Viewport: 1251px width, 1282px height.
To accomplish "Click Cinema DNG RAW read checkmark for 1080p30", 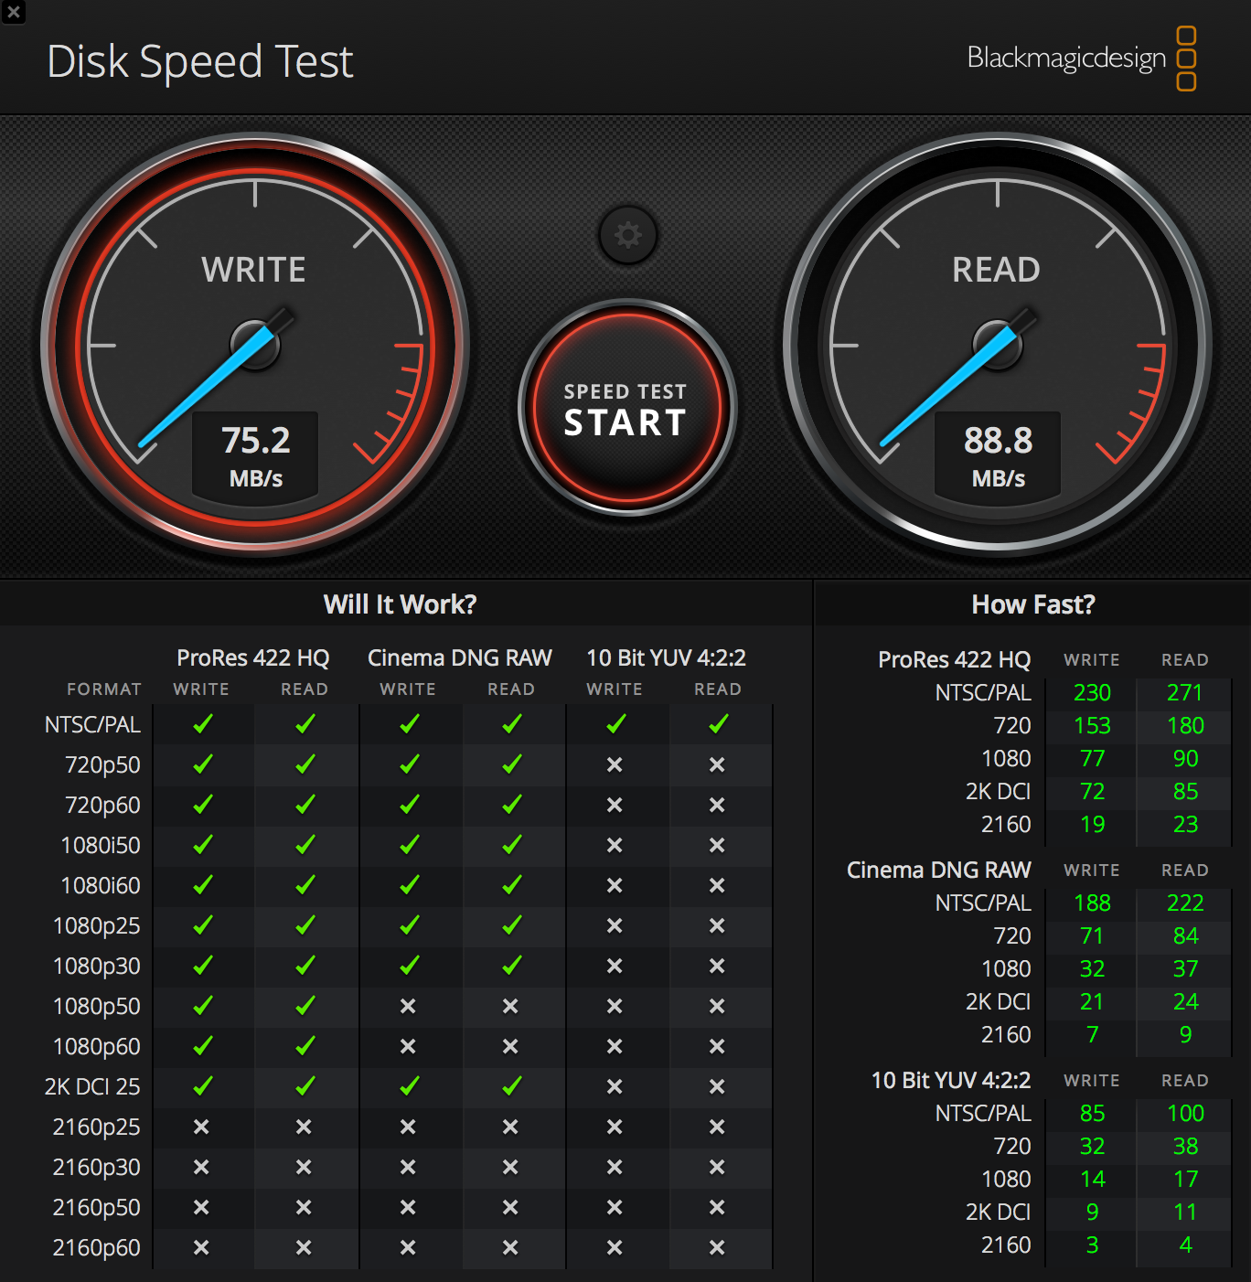I will tap(512, 966).
